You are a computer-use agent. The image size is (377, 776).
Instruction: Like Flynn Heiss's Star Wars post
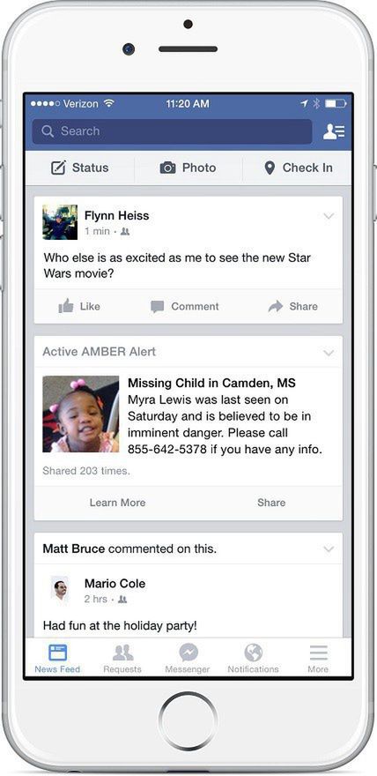79,306
